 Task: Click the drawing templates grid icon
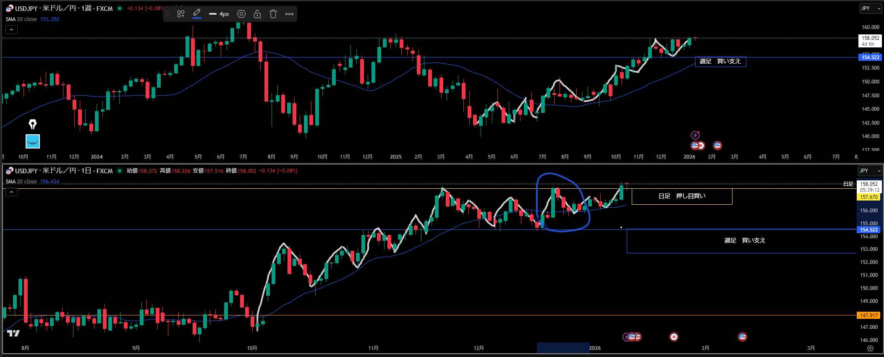click(x=181, y=14)
